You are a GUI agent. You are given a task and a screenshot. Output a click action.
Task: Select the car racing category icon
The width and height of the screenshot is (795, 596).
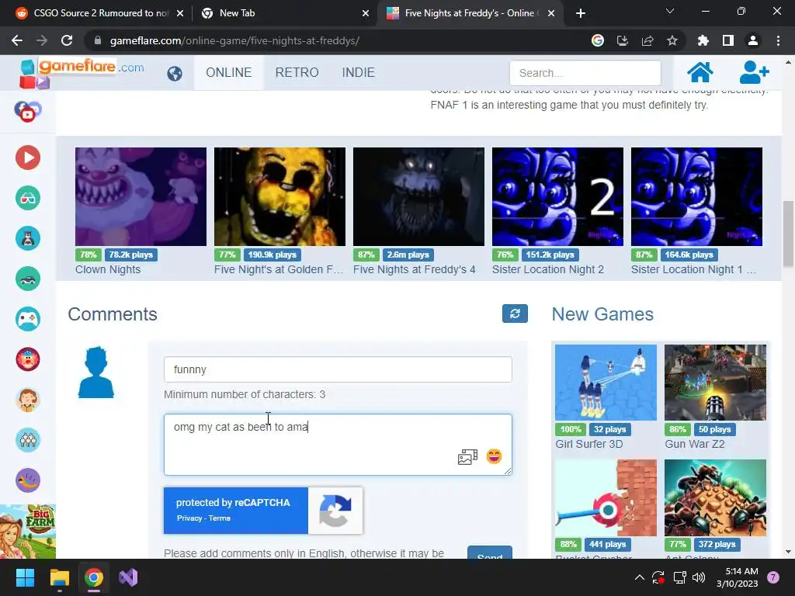(x=28, y=279)
